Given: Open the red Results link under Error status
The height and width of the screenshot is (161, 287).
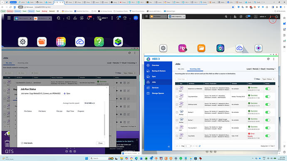Looking at the screenshot, I should [250, 136].
